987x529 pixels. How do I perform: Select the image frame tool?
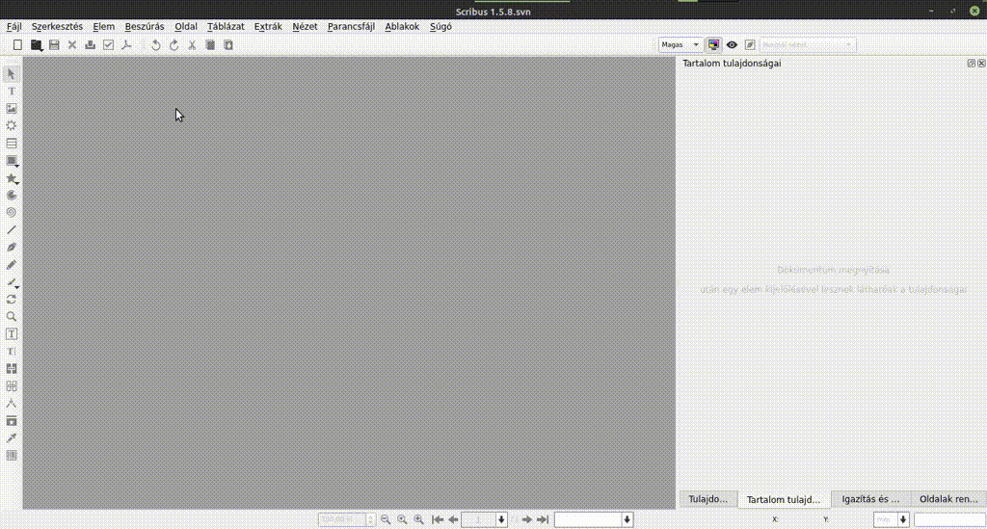pyautogui.click(x=12, y=108)
